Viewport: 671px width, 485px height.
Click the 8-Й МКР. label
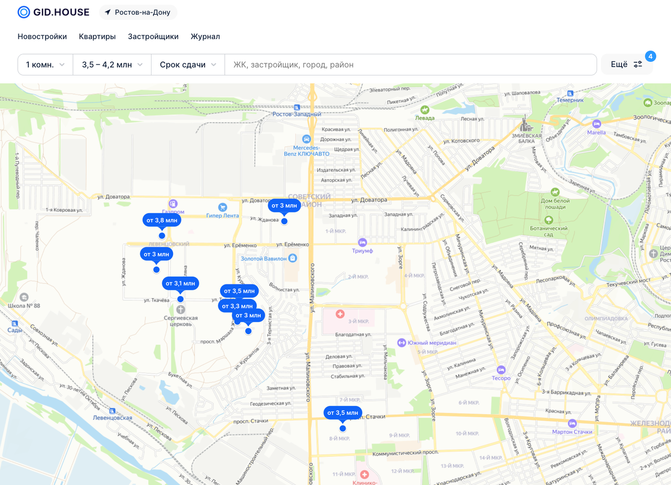tap(339, 438)
